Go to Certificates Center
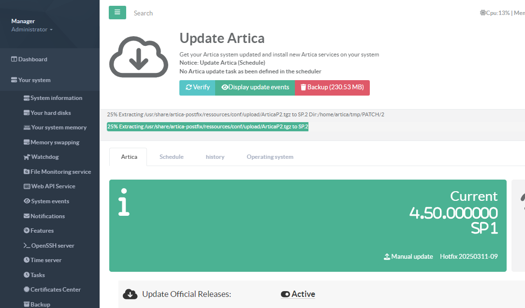Image resolution: width=525 pixels, height=308 pixels. [x=55, y=290]
